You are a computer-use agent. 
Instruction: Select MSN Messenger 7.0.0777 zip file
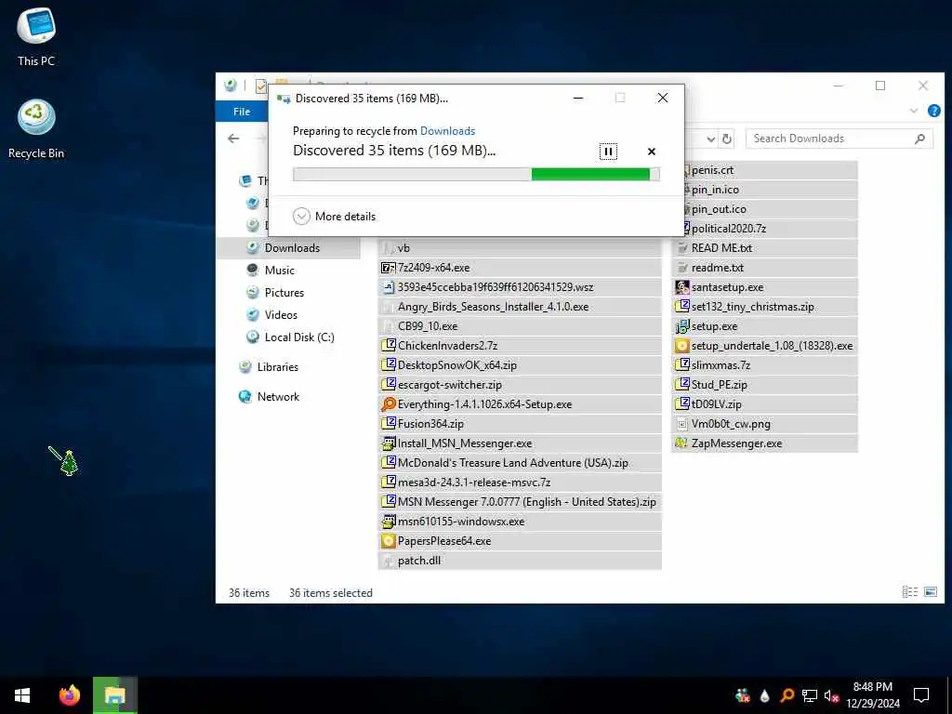pyautogui.click(x=520, y=502)
